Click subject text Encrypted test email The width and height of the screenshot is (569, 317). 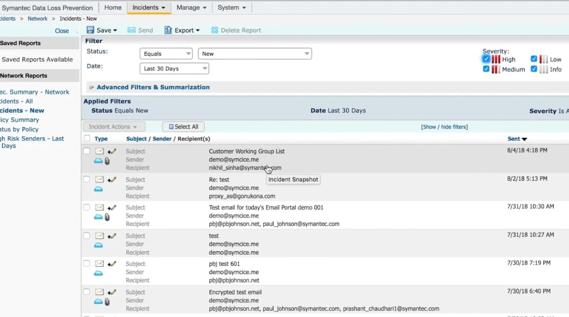(x=235, y=292)
